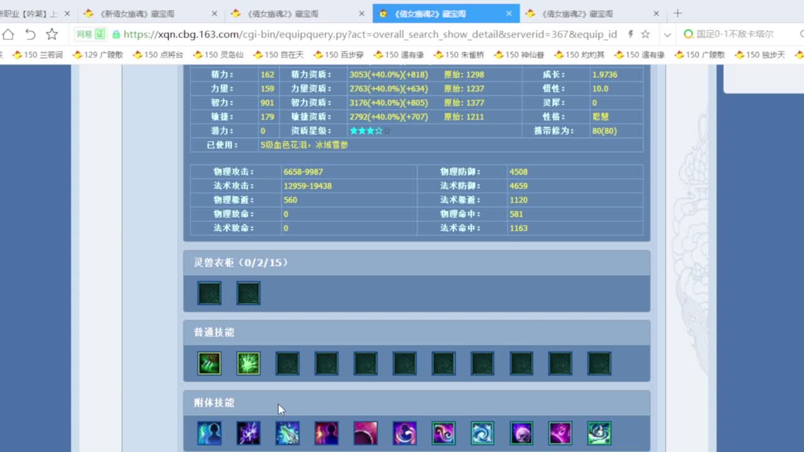Click the green burst skill icon beside the claw
This screenshot has height=452, width=804.
pos(248,363)
